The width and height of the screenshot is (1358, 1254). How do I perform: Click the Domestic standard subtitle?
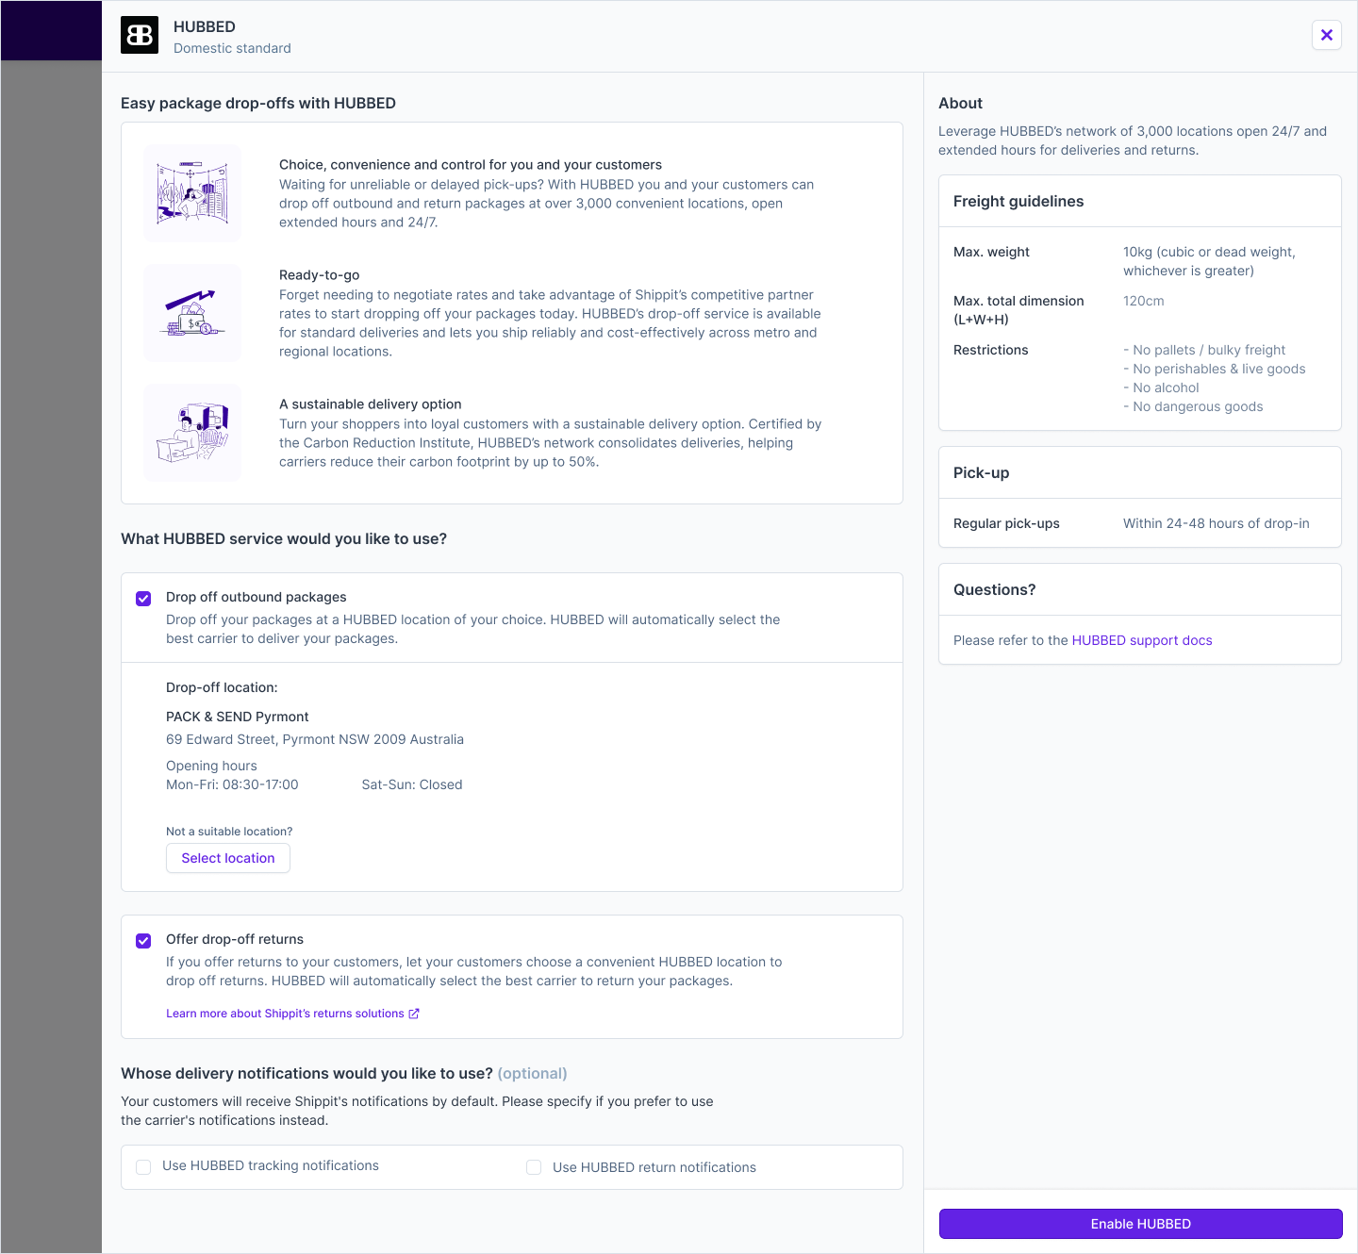(x=232, y=48)
